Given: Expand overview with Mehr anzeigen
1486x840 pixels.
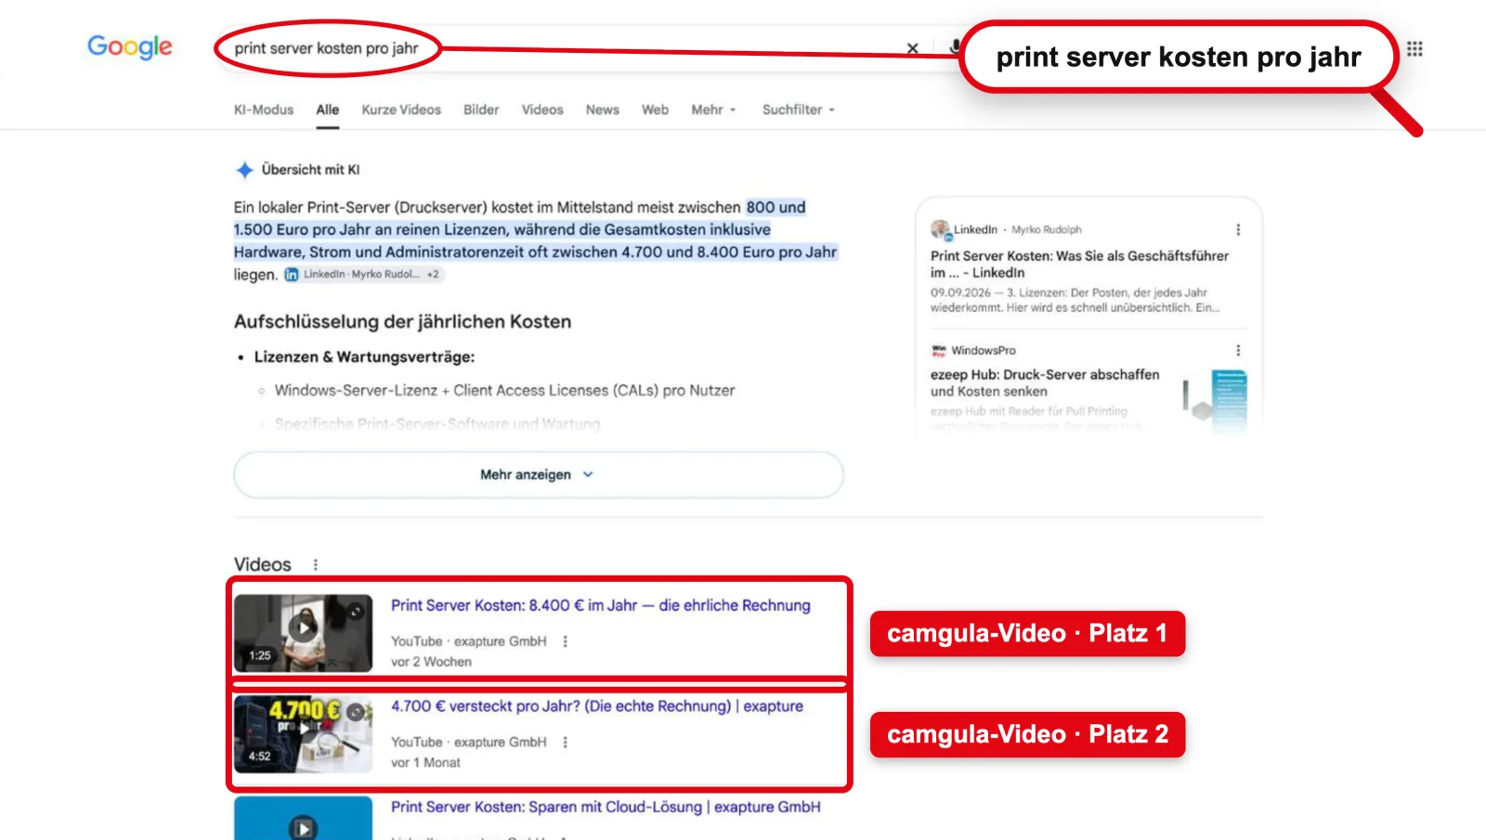Looking at the screenshot, I should tap(539, 474).
